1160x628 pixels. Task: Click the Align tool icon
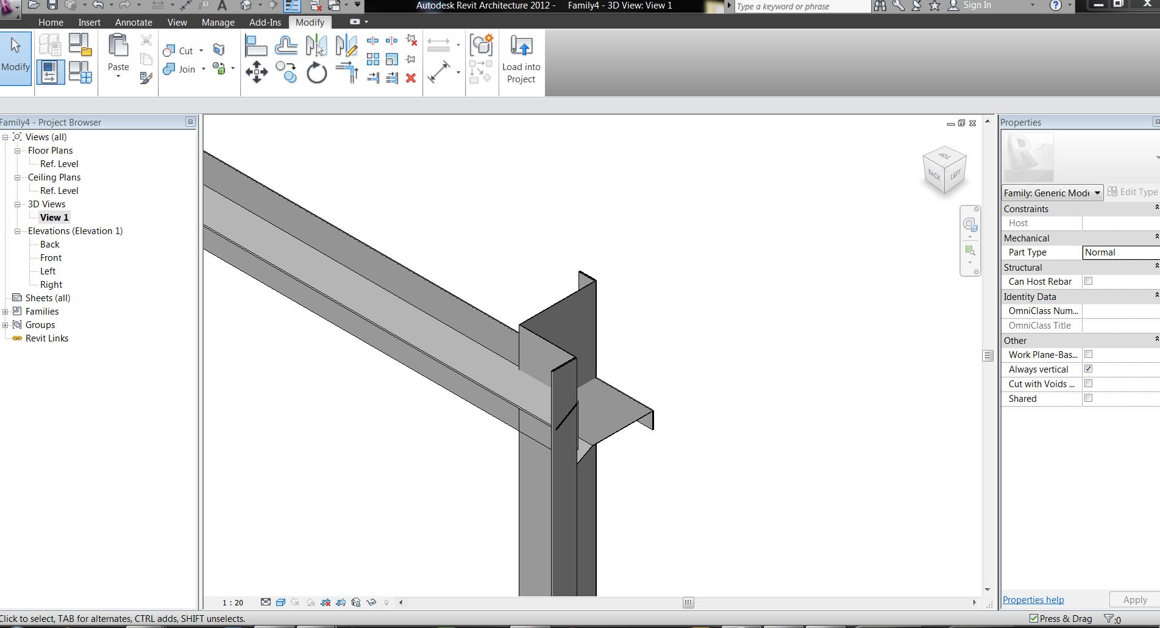(256, 46)
